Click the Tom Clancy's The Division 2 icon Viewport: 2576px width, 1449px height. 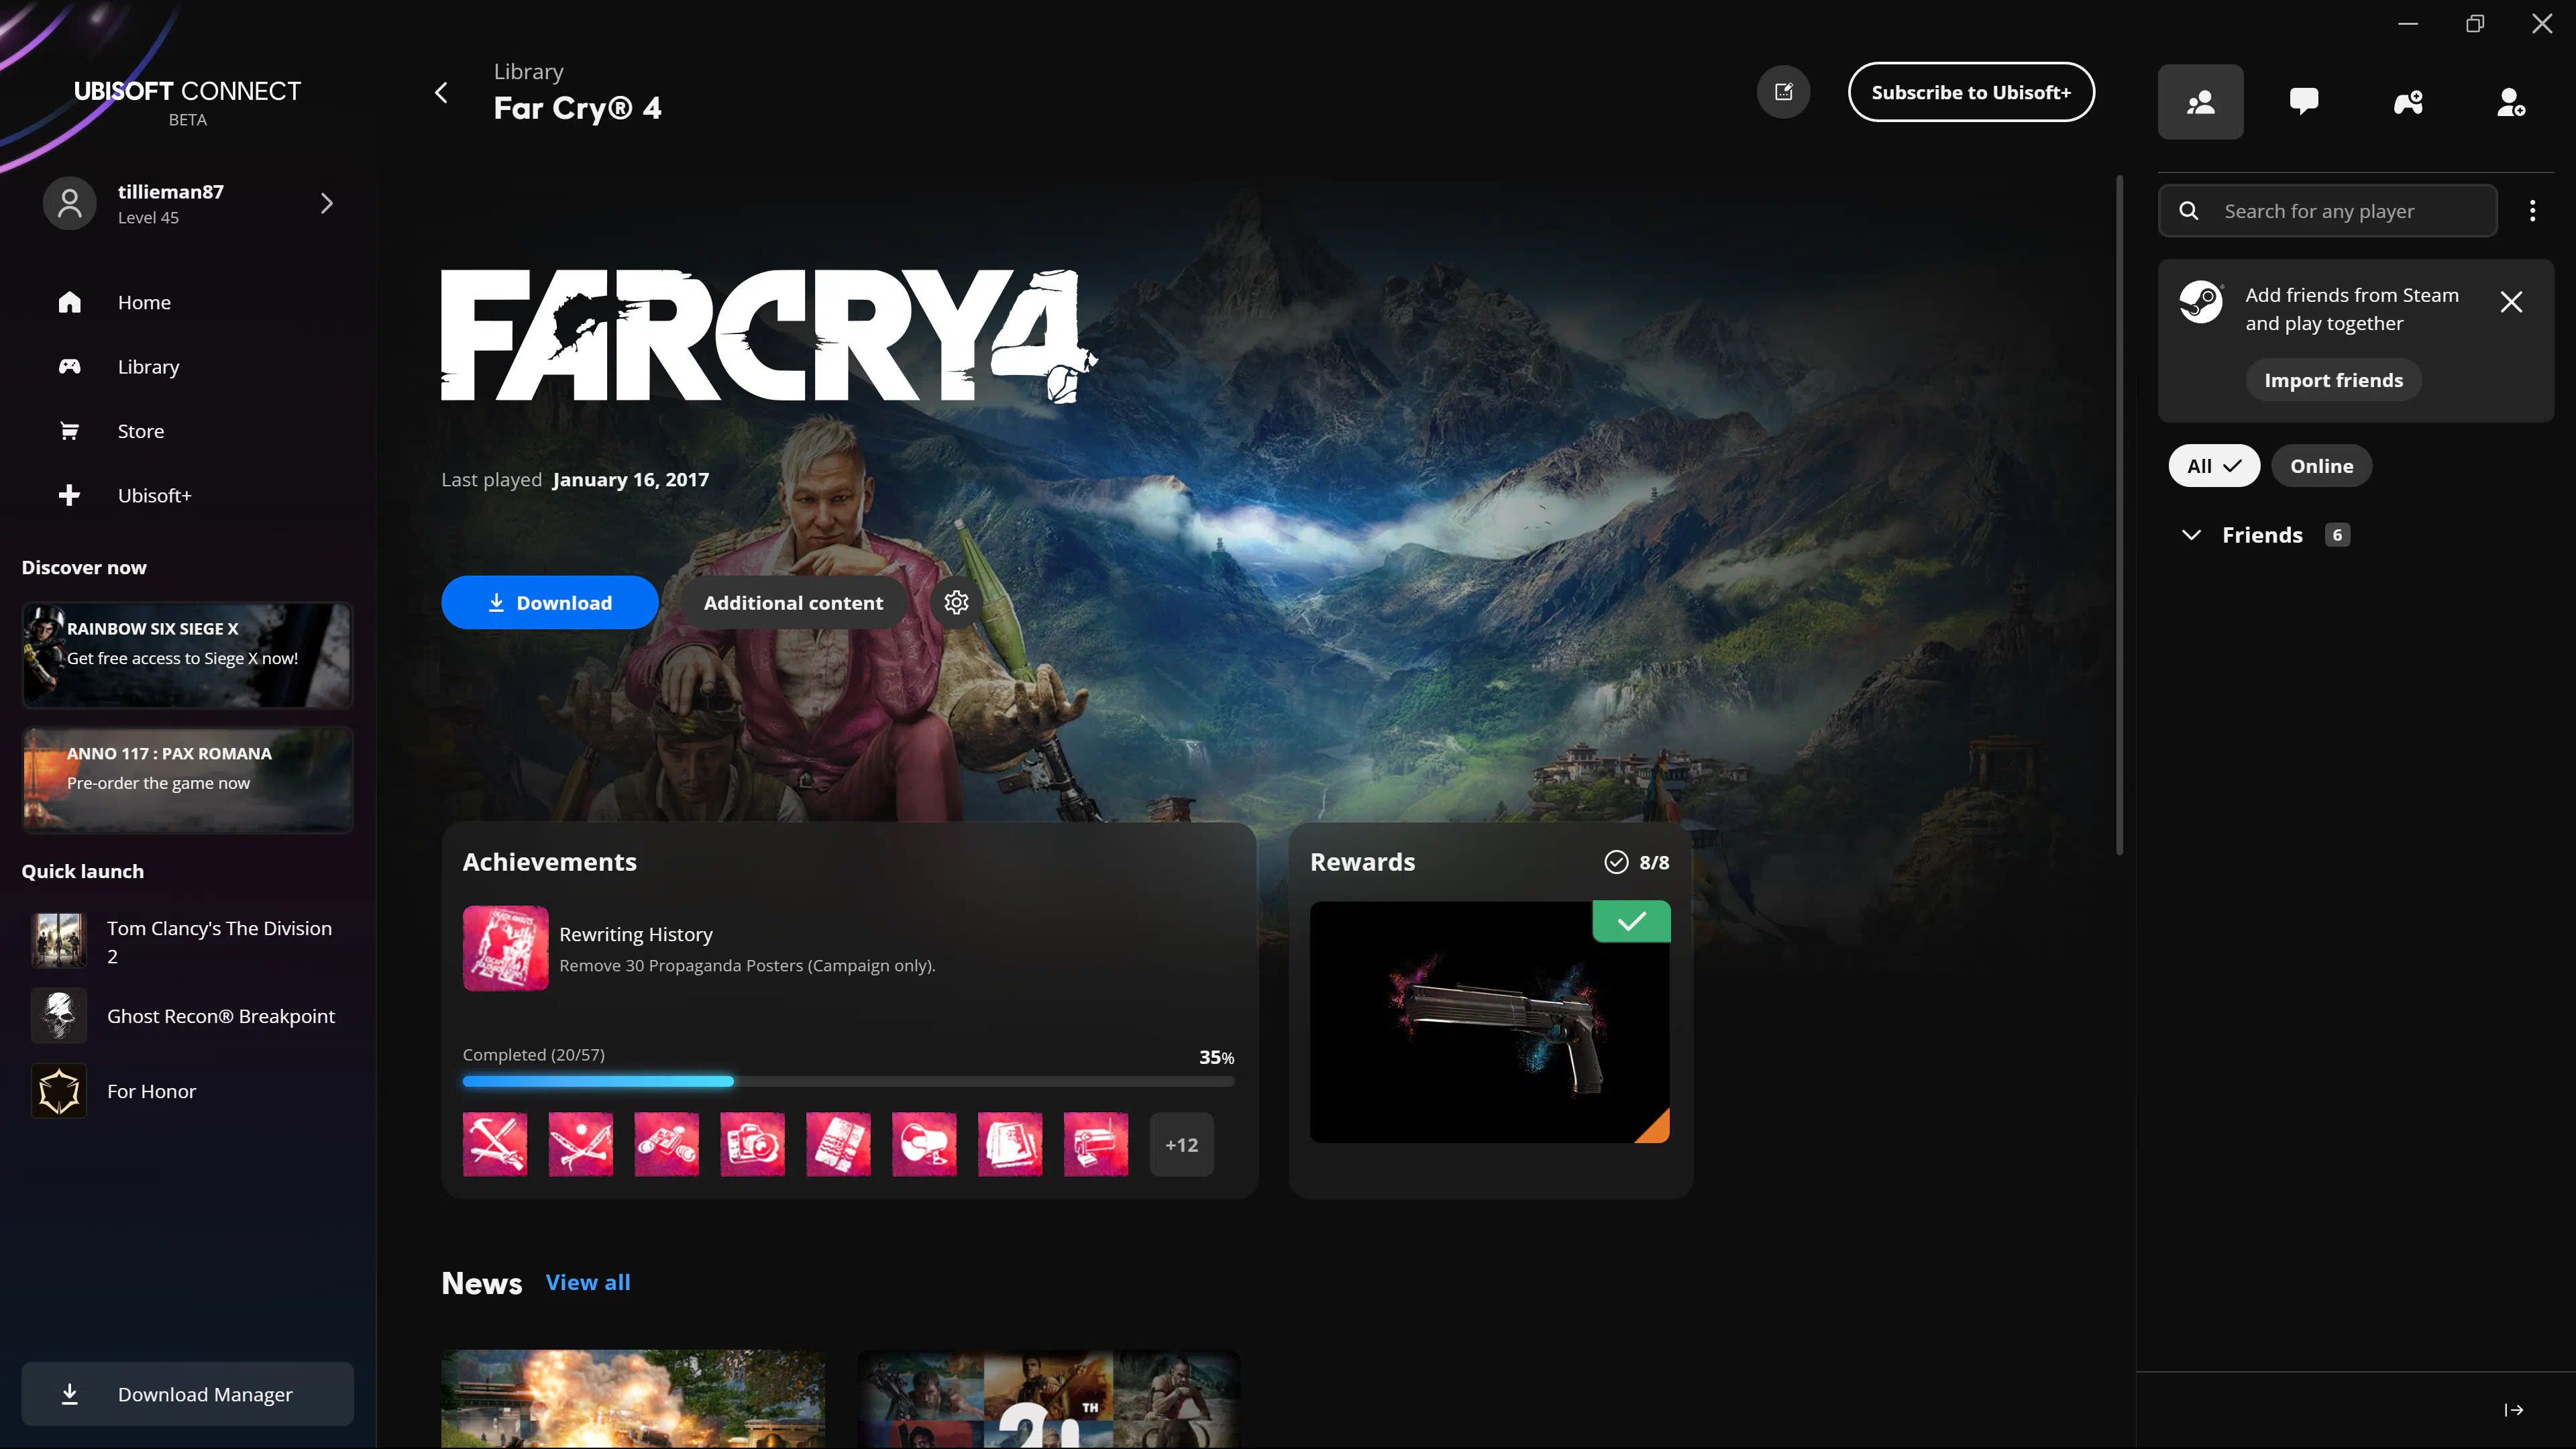(x=59, y=941)
